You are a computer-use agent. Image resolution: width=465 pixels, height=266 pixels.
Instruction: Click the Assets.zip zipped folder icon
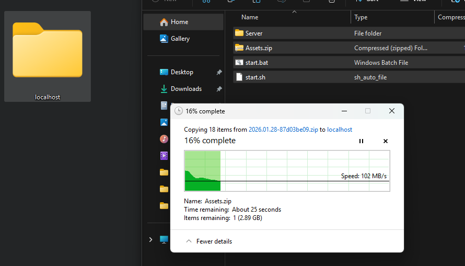point(239,48)
